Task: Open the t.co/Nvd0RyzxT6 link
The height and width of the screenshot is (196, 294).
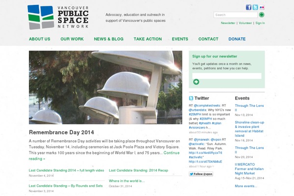Action: (x=205, y=153)
